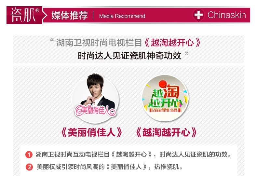Click the 《越淘越开心》 red caption below logo

click(x=166, y=132)
